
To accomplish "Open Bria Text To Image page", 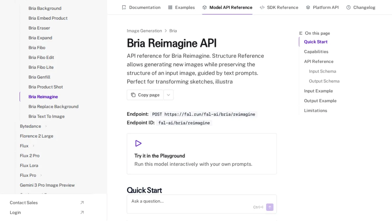I will pos(46,116).
